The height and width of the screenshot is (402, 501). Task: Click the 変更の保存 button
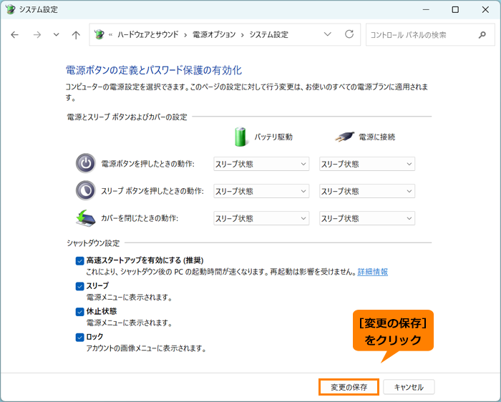coord(349,387)
